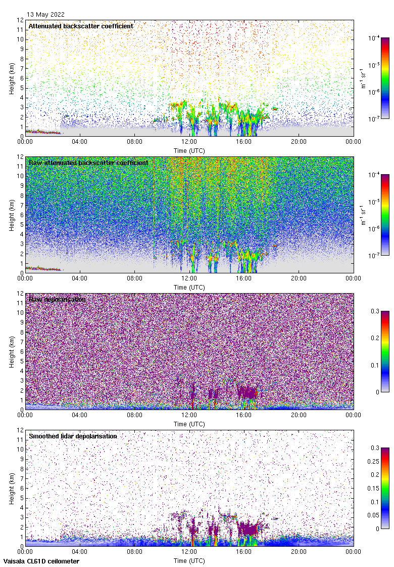Click the colour bar of the Attenuated backscatter plot

tap(385, 78)
